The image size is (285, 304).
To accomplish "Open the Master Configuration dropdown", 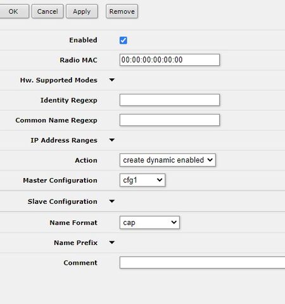I will tap(142, 180).
